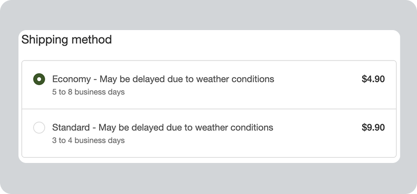
Task: Click the Standard shipping option label
Action: [162, 128]
